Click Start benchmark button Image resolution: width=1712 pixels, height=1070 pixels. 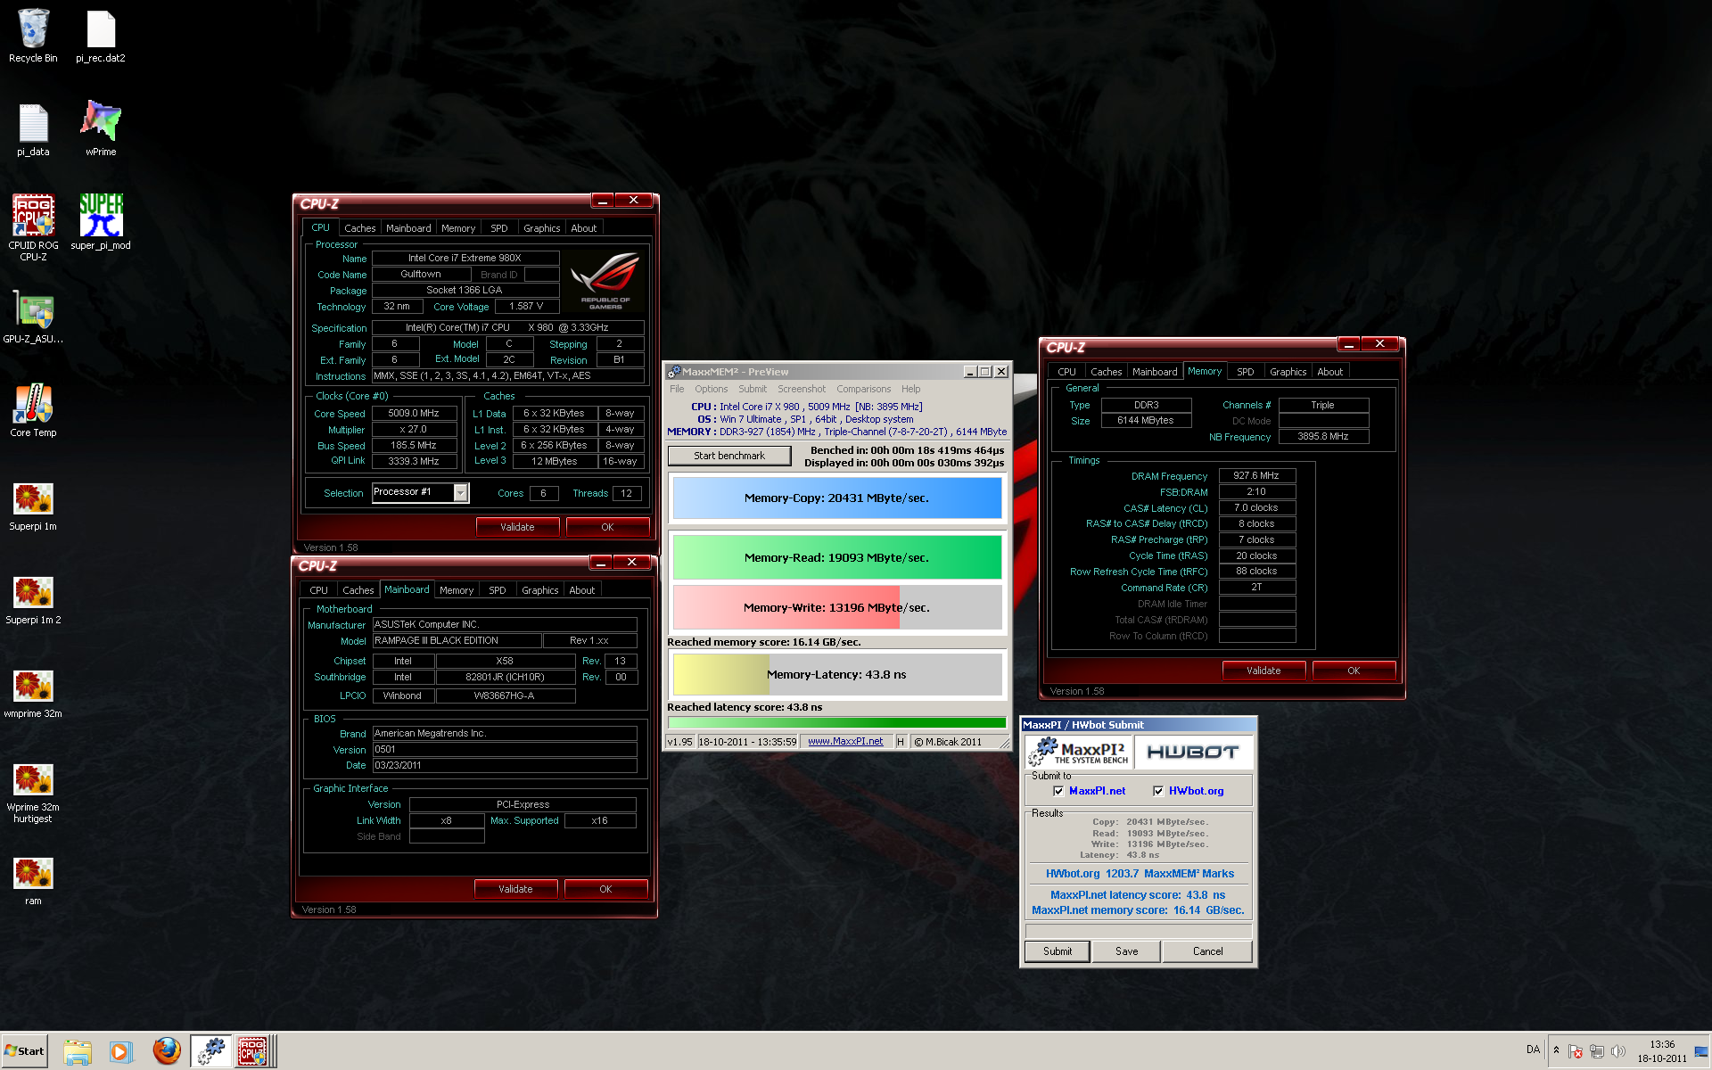point(729,456)
